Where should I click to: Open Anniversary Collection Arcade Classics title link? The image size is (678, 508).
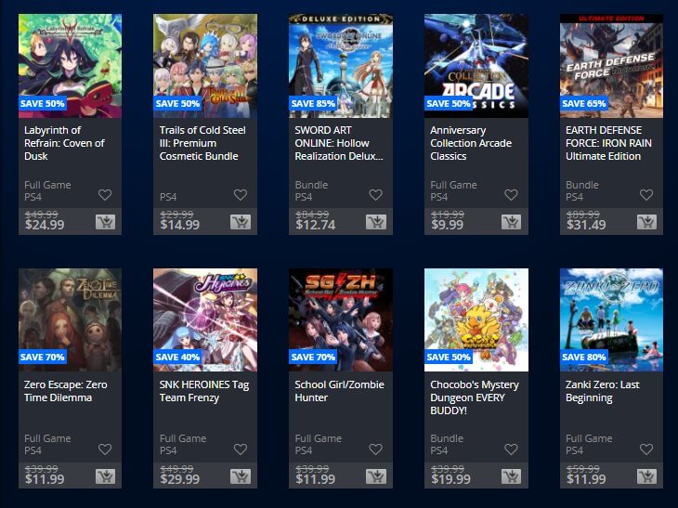tap(471, 143)
